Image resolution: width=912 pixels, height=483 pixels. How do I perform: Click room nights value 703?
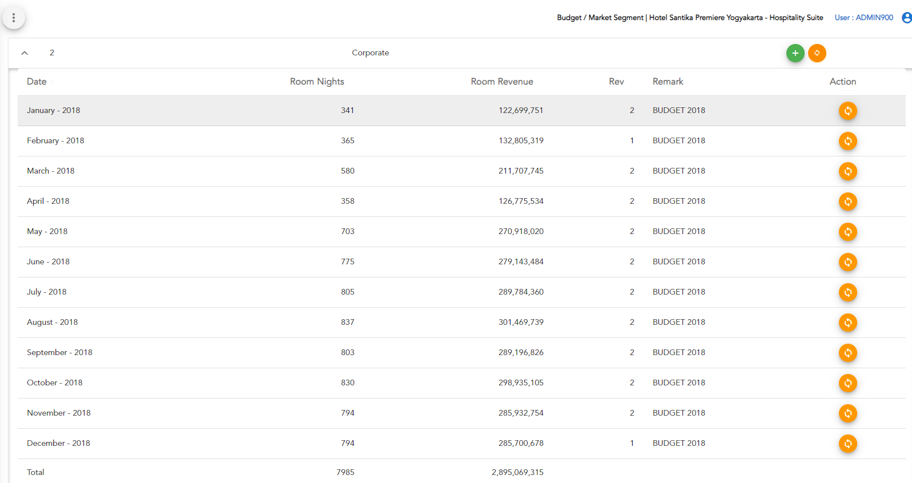347,231
